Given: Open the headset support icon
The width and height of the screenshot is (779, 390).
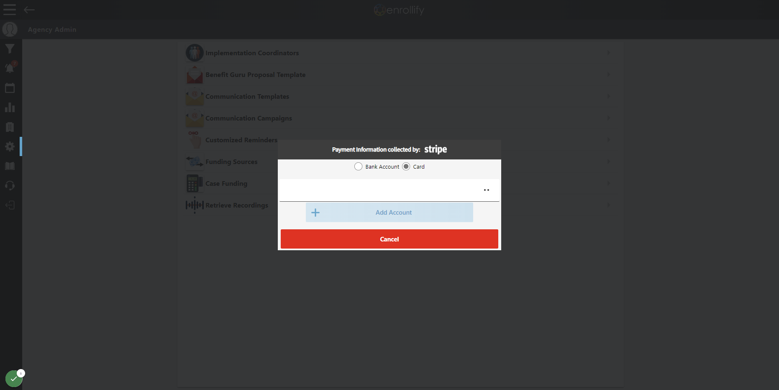Looking at the screenshot, I should pyautogui.click(x=10, y=185).
